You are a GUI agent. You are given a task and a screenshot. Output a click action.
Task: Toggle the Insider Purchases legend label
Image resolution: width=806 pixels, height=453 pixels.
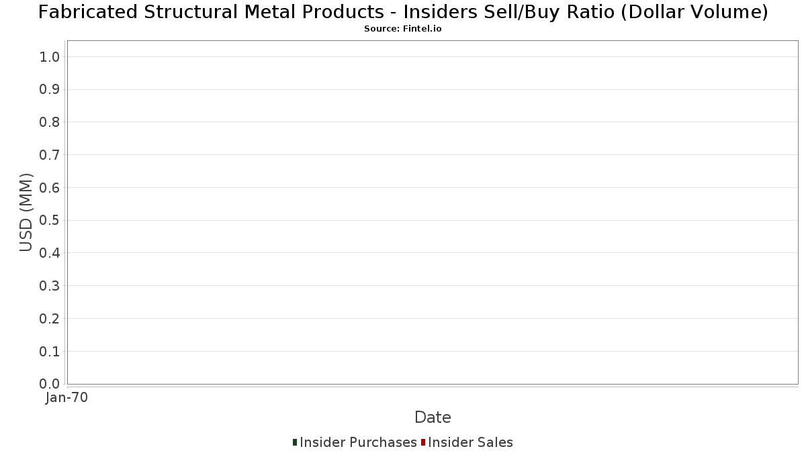point(358,442)
